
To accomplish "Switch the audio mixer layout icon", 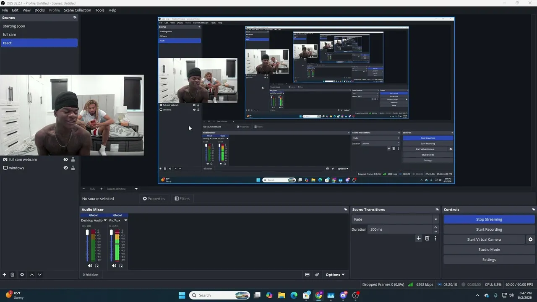I will click(307, 275).
